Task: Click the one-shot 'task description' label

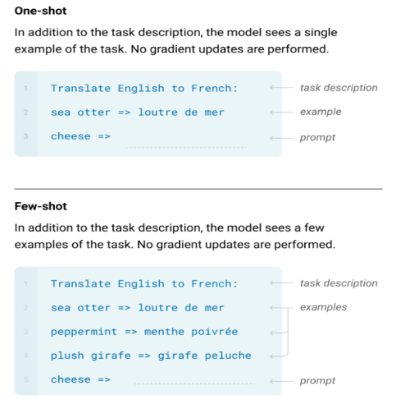Action: [x=339, y=88]
